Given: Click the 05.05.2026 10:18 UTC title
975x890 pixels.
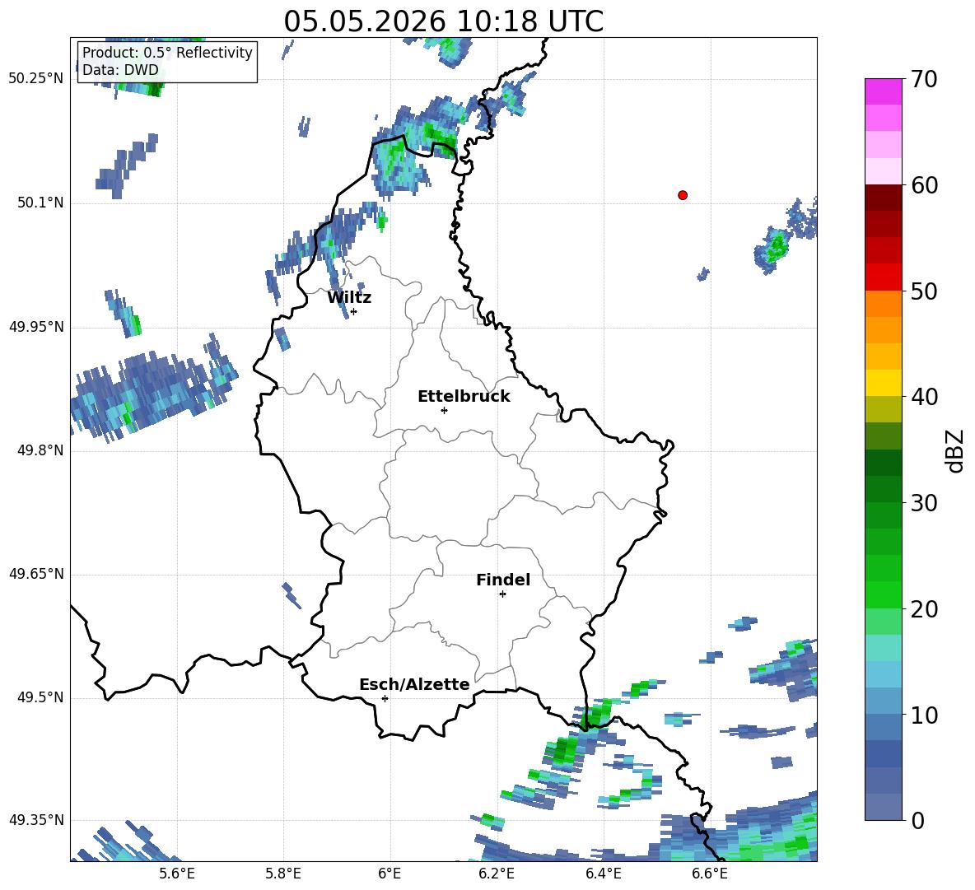Looking at the screenshot, I should [443, 21].
